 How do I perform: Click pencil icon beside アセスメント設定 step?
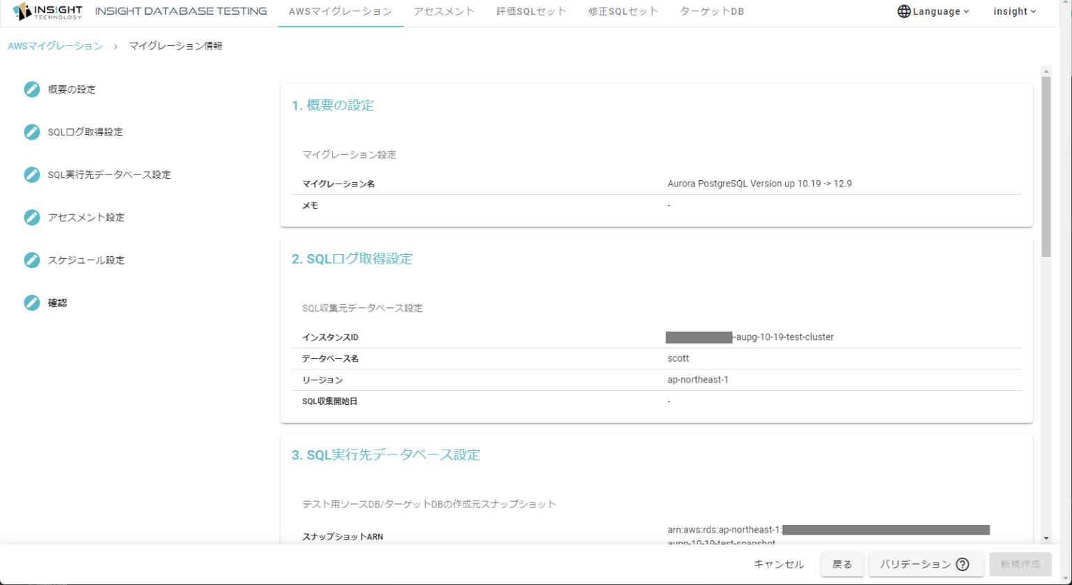tap(32, 217)
